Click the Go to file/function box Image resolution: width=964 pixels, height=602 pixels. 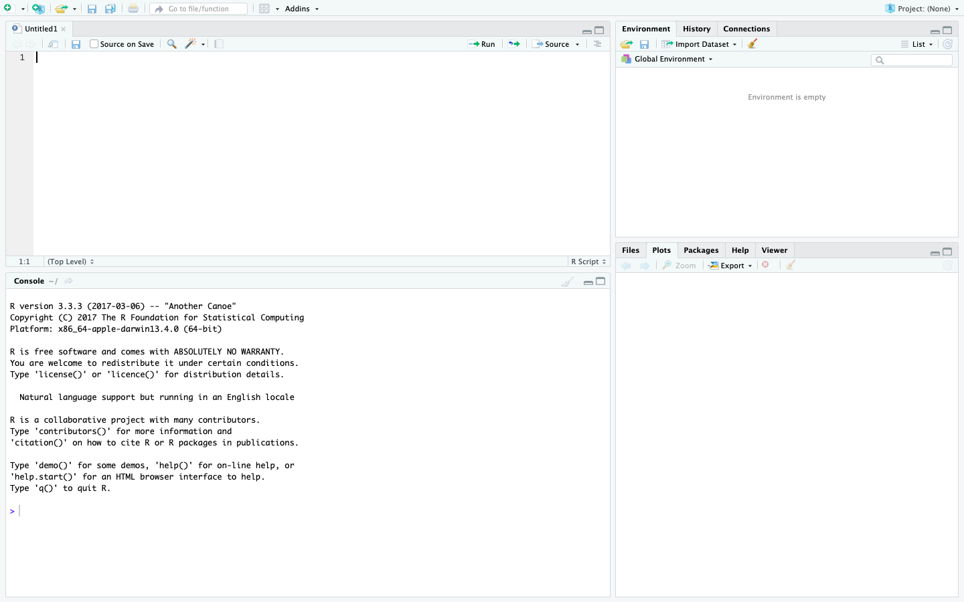(199, 9)
